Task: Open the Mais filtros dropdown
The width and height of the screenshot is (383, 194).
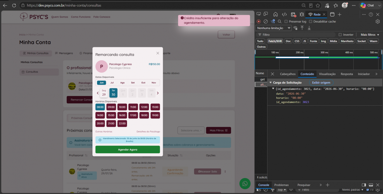Action: pos(370,34)
